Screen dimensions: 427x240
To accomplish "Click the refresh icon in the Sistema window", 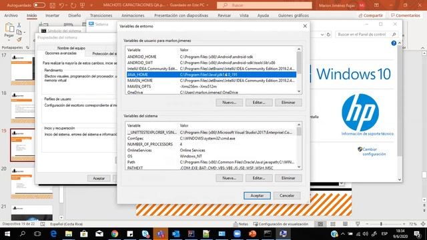I will click(328, 35).
